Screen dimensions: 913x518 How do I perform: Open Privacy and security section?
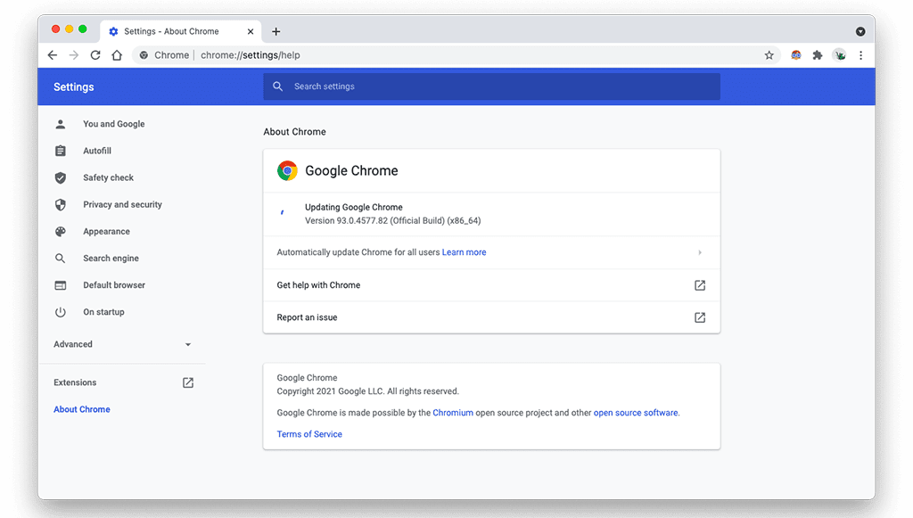[x=122, y=204]
